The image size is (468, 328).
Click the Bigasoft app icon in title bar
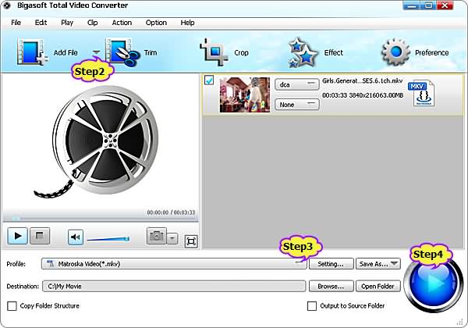pyautogui.click(x=6, y=5)
